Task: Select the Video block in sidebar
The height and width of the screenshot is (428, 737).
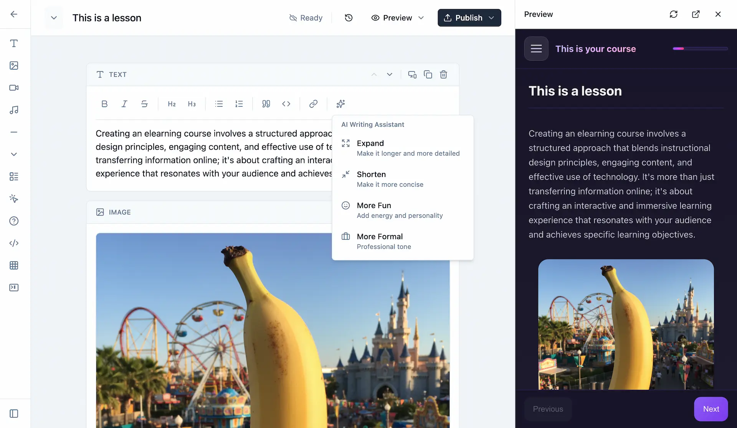Action: coord(14,88)
